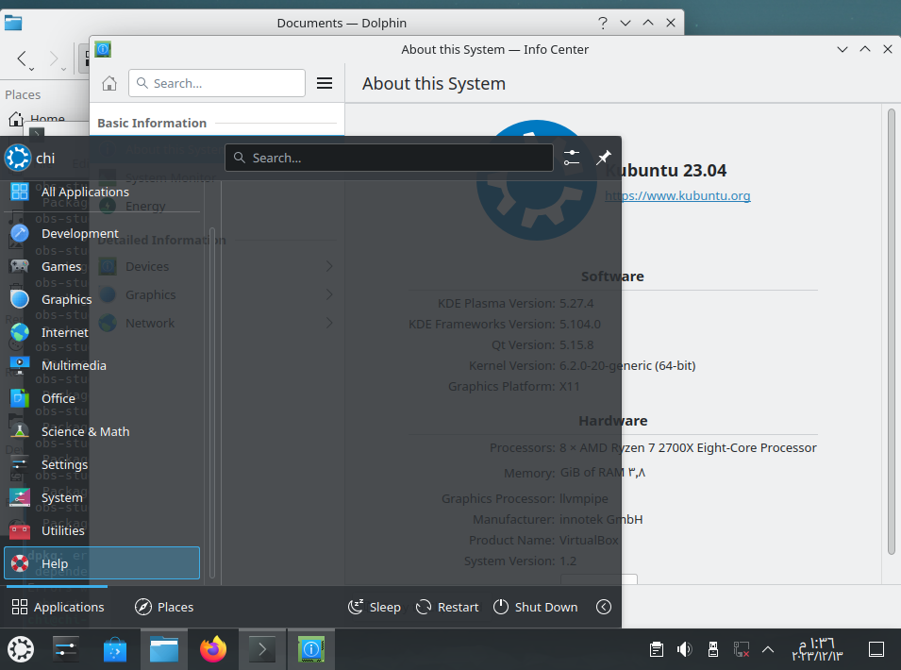Image resolution: width=901 pixels, height=670 pixels.
Task: Launch Discover software center from taskbar
Action: (x=115, y=649)
